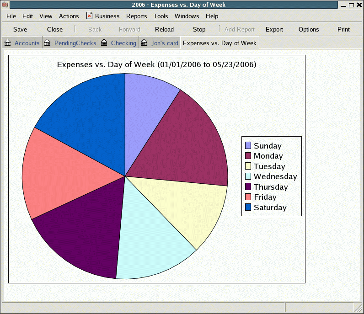Open the Windows menu
Image resolution: width=364 pixels, height=314 pixels.
click(187, 16)
